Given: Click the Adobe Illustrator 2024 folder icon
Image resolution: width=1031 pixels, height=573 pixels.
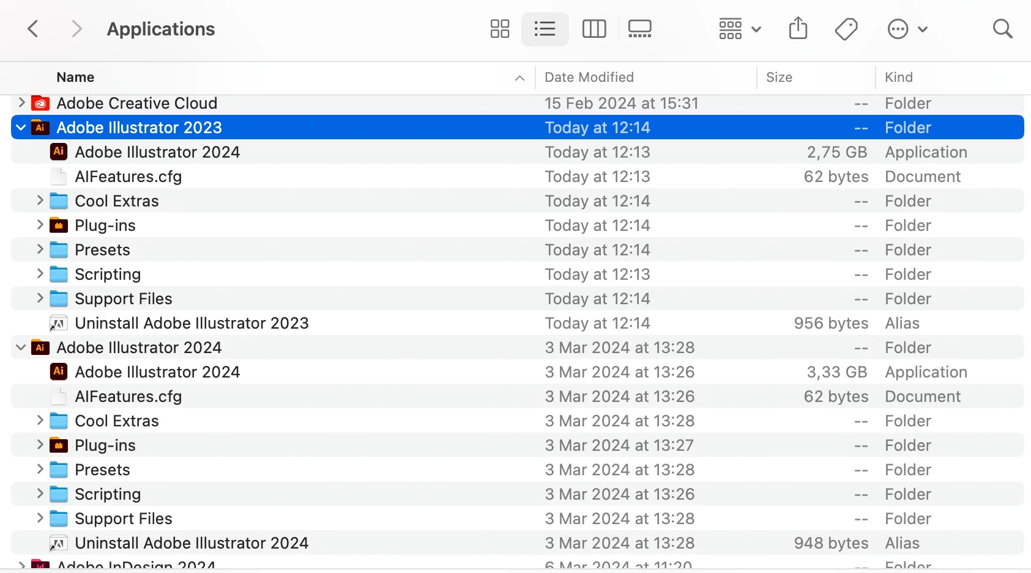Looking at the screenshot, I should (x=40, y=348).
